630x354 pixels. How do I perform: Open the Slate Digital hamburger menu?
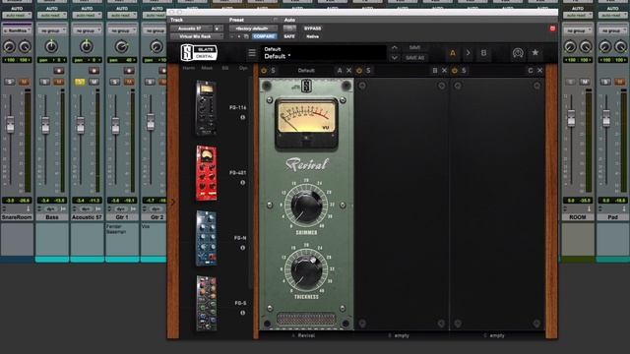coord(252,53)
